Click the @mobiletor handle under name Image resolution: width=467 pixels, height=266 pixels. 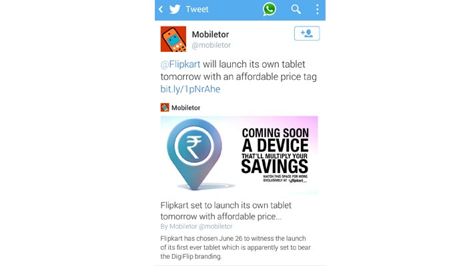point(211,45)
